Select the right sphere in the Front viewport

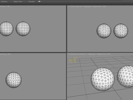[x=121, y=31]
